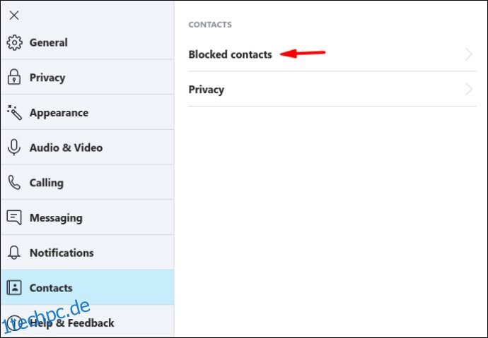Click the padlock icon in the sidebar
Viewport: 488px width, 338px height.
[14, 77]
